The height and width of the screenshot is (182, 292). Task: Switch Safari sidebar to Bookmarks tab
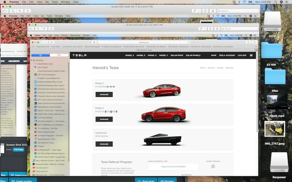(x=41, y=55)
